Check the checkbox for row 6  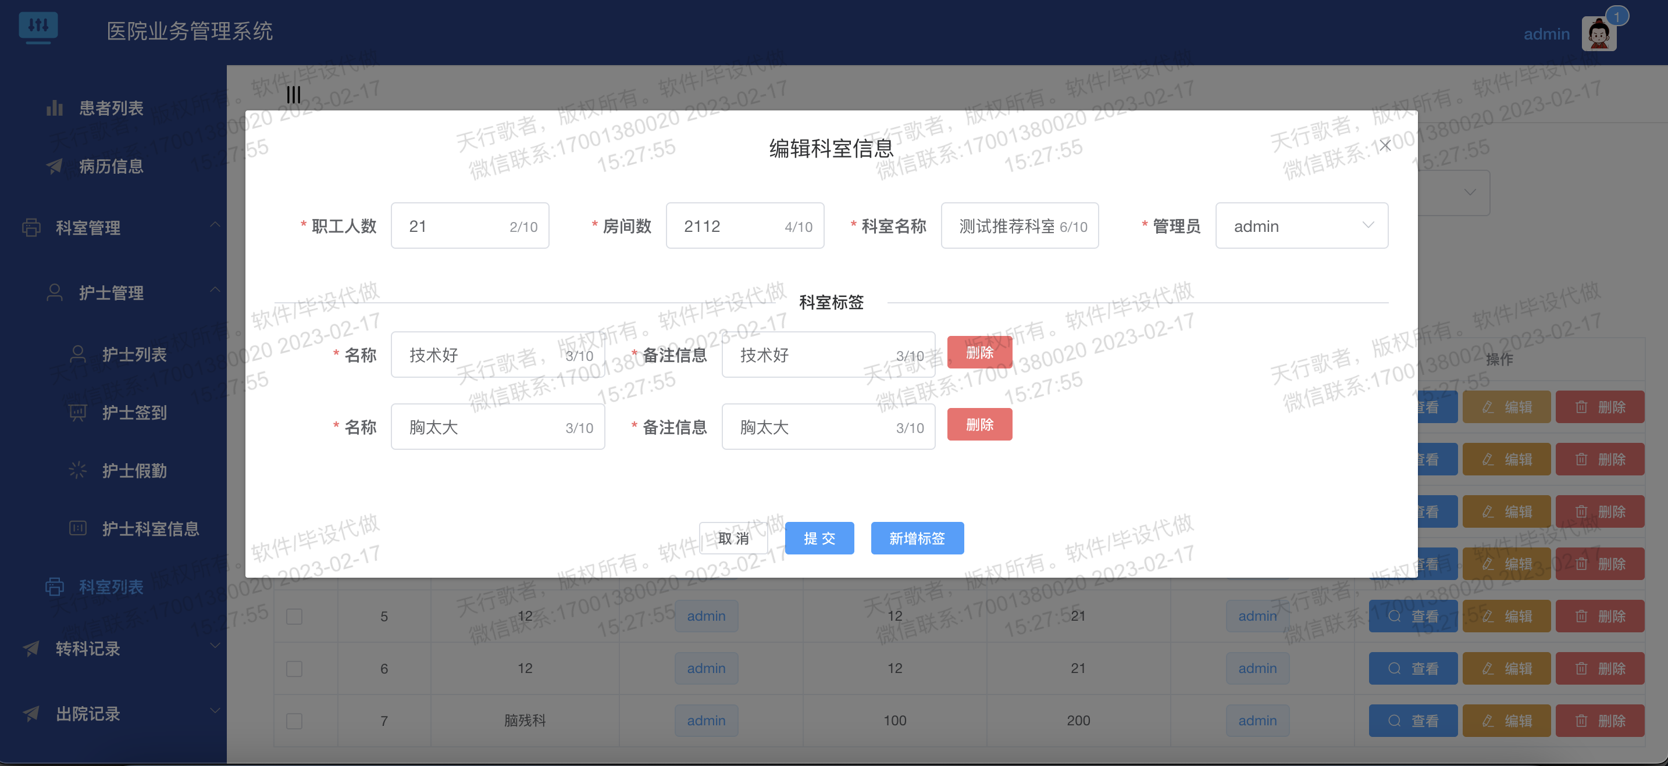pyautogui.click(x=295, y=668)
